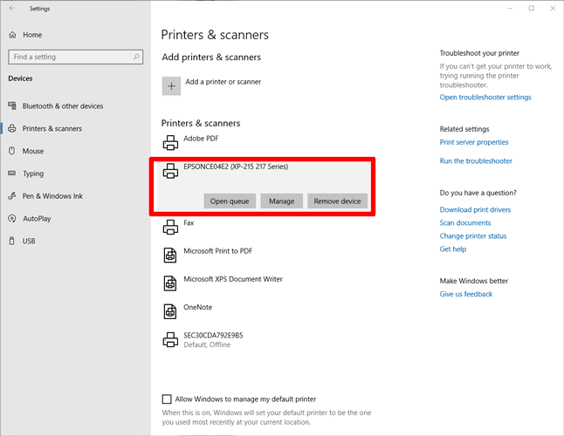The image size is (564, 436).
Task: Open the USB settings section
Action: pyautogui.click(x=29, y=241)
